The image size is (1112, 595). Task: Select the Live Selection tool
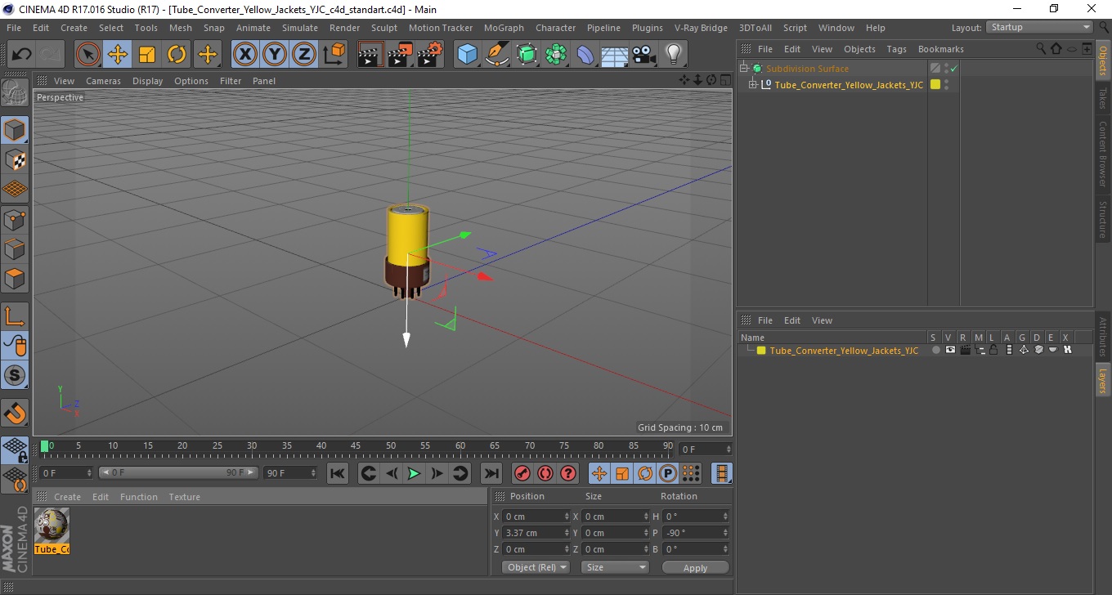[87, 55]
